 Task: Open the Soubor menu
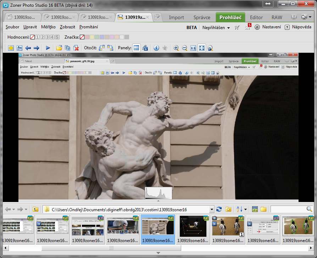click(12, 27)
